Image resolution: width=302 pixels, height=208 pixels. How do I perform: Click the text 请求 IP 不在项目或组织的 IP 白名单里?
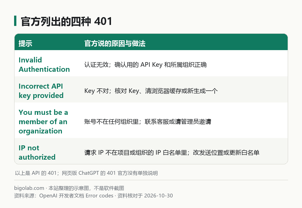click(x=136, y=153)
